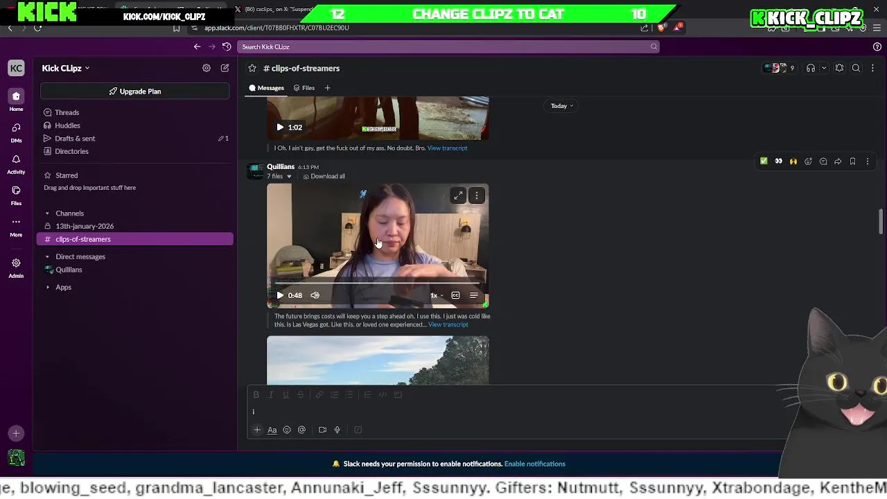
Task: Click the KC workspace switcher icon
Action: (16, 68)
